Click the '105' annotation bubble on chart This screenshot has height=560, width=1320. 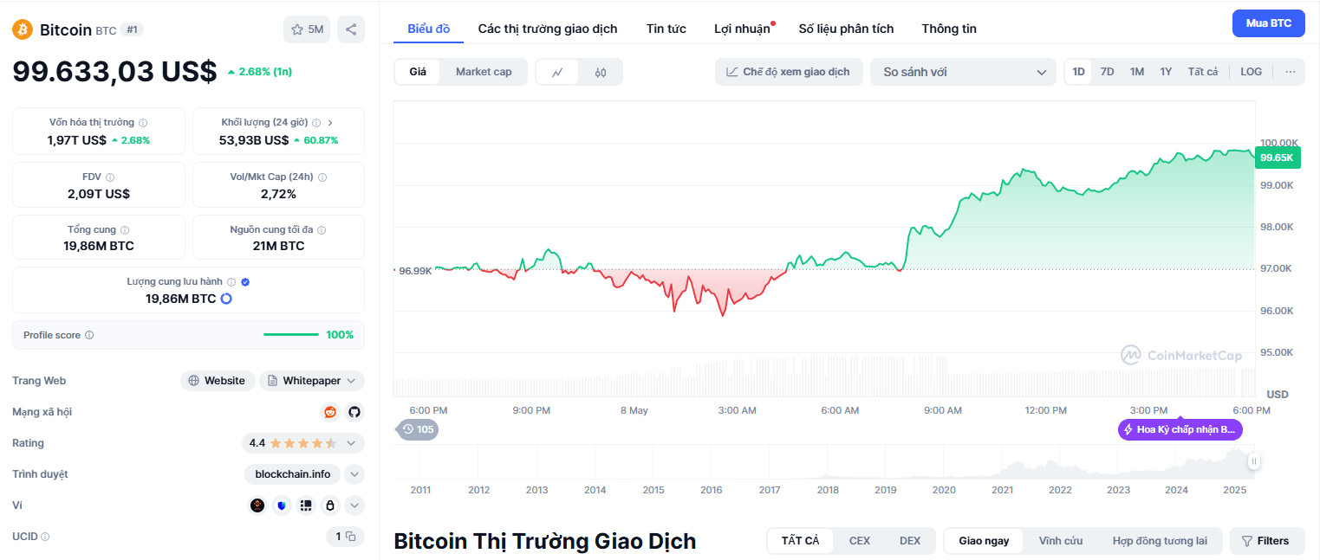point(417,429)
